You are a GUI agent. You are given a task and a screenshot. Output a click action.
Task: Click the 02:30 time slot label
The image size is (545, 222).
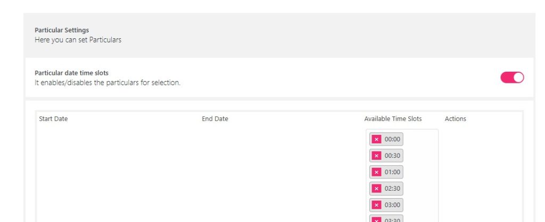pyautogui.click(x=392, y=189)
